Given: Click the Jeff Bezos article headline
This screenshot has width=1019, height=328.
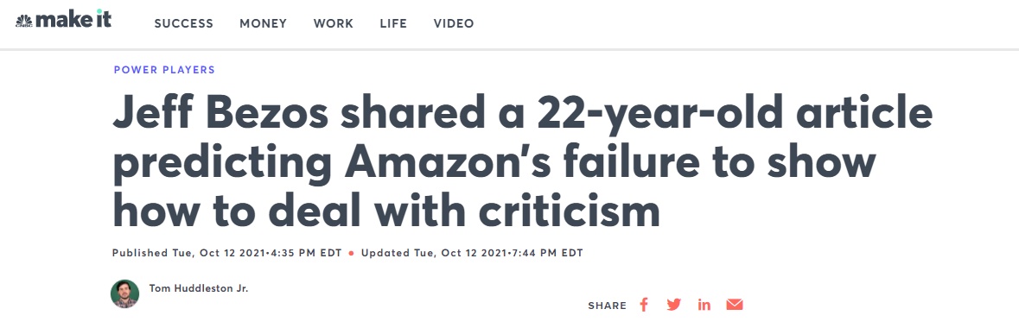Looking at the screenshot, I should [x=523, y=162].
